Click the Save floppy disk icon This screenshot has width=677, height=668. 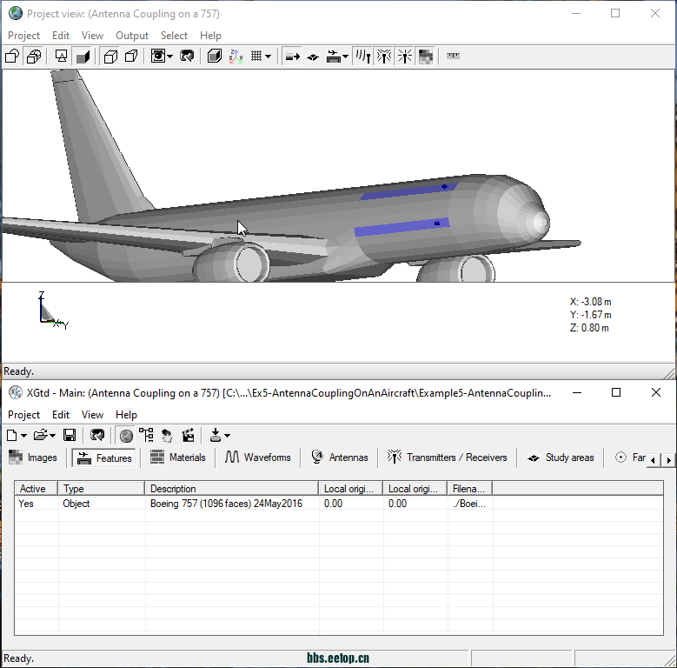tap(69, 436)
